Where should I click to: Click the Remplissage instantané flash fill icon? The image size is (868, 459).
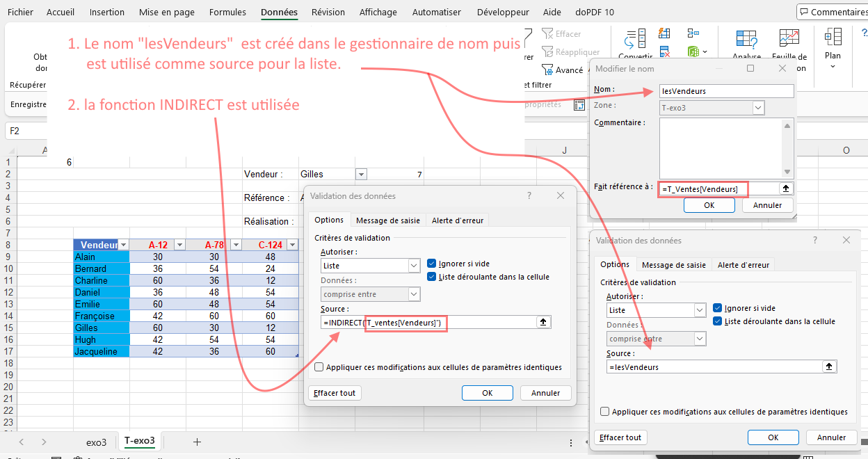tap(665, 33)
